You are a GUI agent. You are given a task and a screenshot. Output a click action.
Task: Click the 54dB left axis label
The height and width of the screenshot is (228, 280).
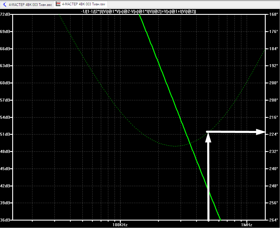click(5, 117)
